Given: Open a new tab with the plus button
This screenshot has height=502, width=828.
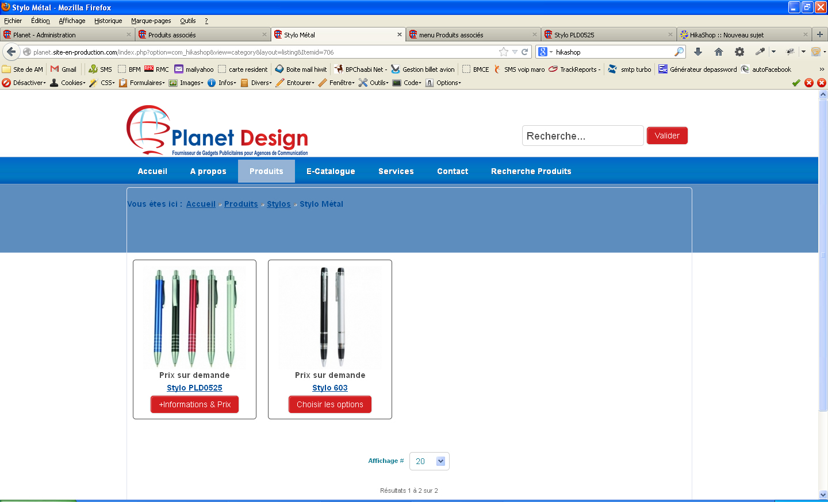Looking at the screenshot, I should 820,34.
